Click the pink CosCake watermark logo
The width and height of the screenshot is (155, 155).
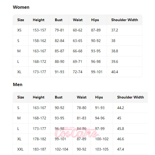click(77, 133)
